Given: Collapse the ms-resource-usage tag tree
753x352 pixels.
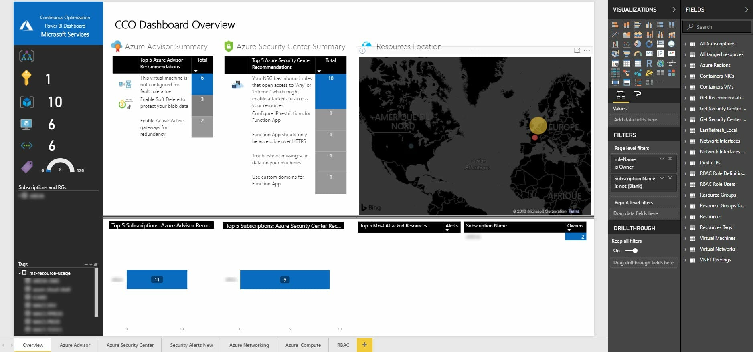Looking at the screenshot, I should (x=20, y=273).
